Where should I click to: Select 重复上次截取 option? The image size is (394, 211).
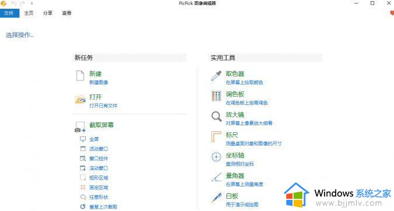[103, 207]
